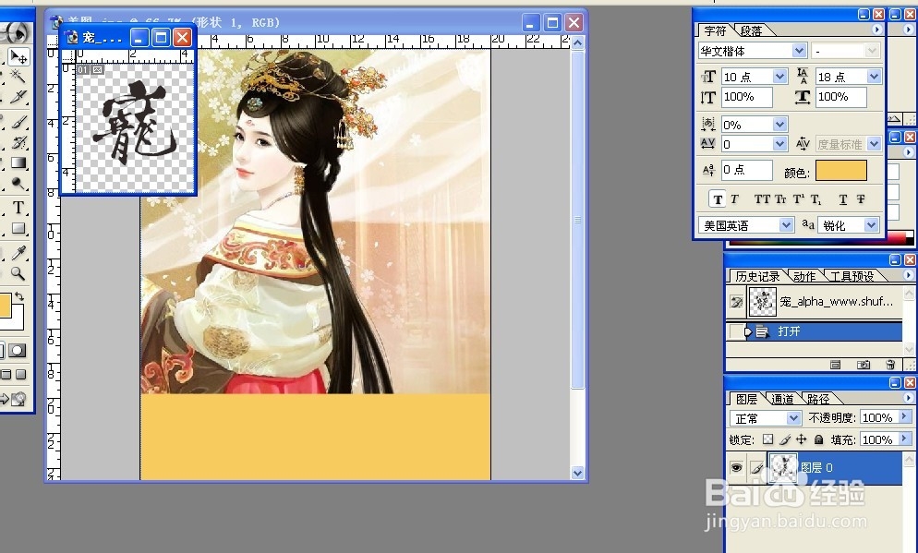
Task: Open the tracking dropdown showing 0
Action: coord(779,144)
